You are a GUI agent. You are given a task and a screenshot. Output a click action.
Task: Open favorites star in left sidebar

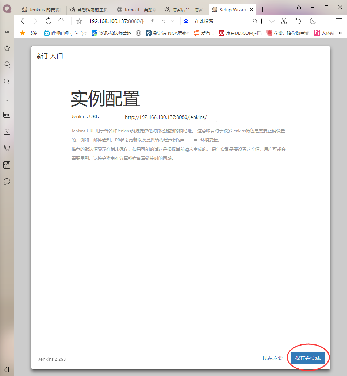pyautogui.click(x=7, y=49)
